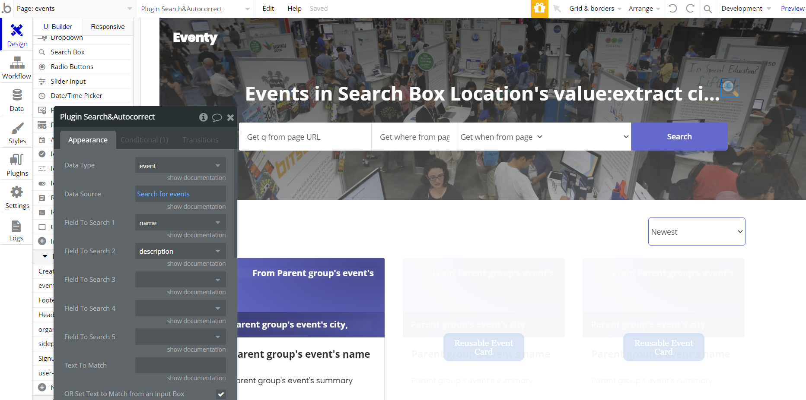Open the Data section
Screen dimensions: 806x400
coord(17,100)
